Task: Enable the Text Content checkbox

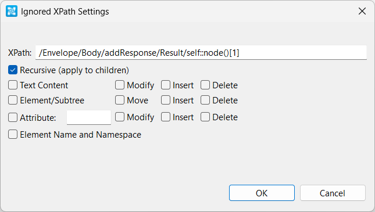Action: [13, 85]
